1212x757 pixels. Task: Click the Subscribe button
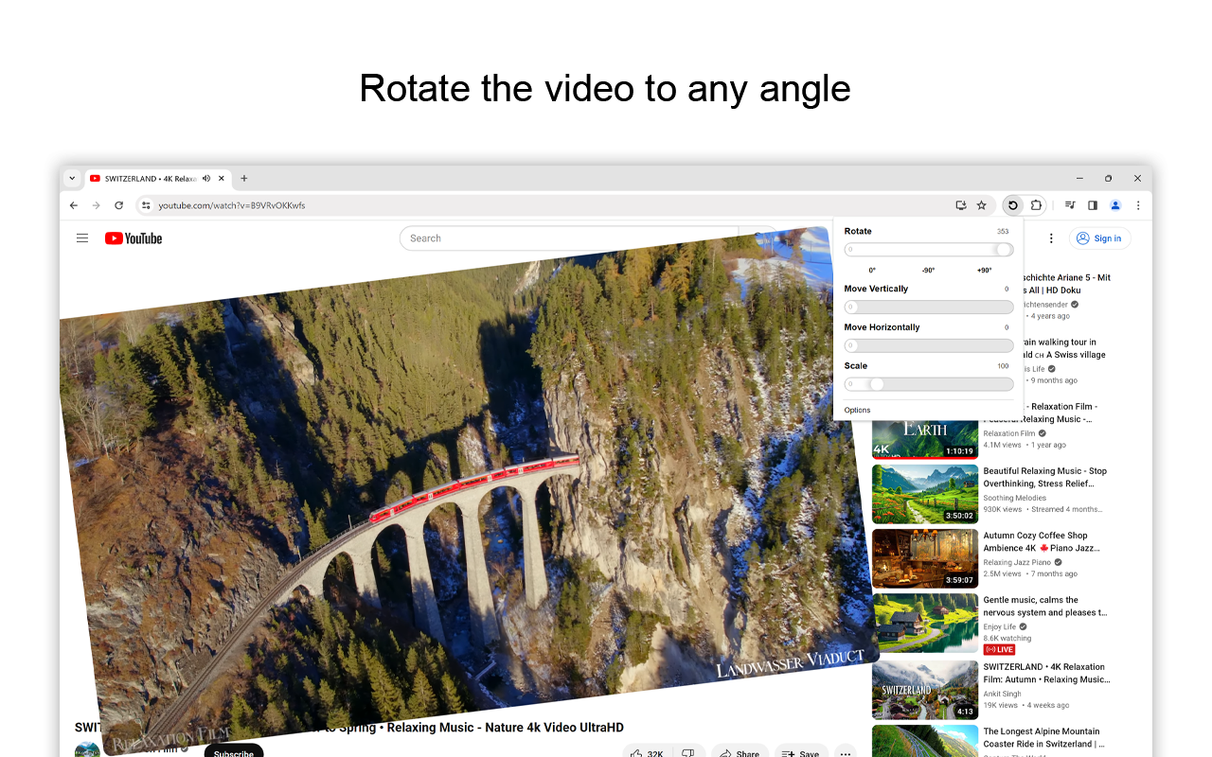[x=233, y=753]
